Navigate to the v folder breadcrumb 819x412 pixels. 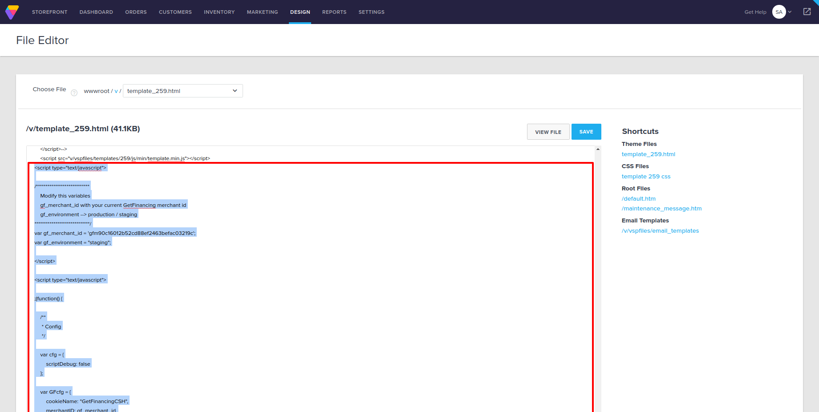click(x=116, y=91)
